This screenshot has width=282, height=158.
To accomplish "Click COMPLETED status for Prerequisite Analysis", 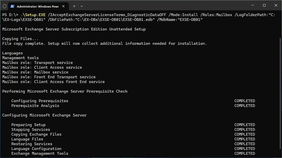I will 245,106.
